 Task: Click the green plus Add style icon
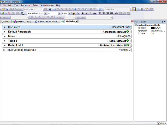coord(3,13)
